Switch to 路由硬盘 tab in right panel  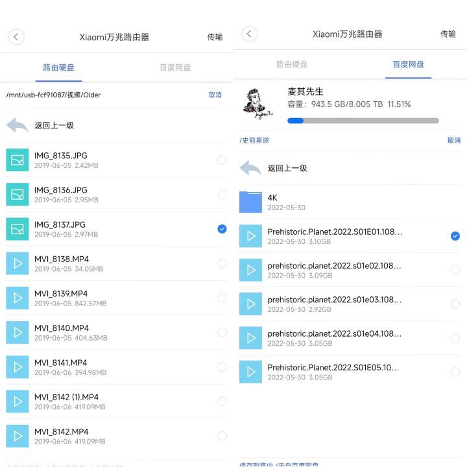292,64
